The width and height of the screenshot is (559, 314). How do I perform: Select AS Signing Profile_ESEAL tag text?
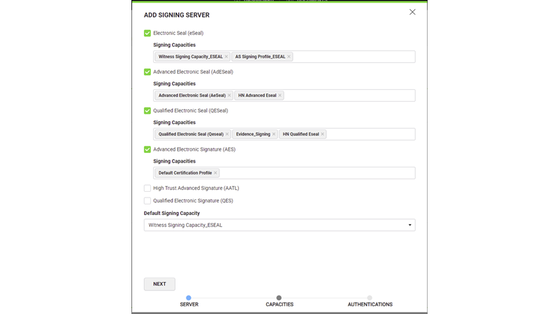(x=260, y=57)
